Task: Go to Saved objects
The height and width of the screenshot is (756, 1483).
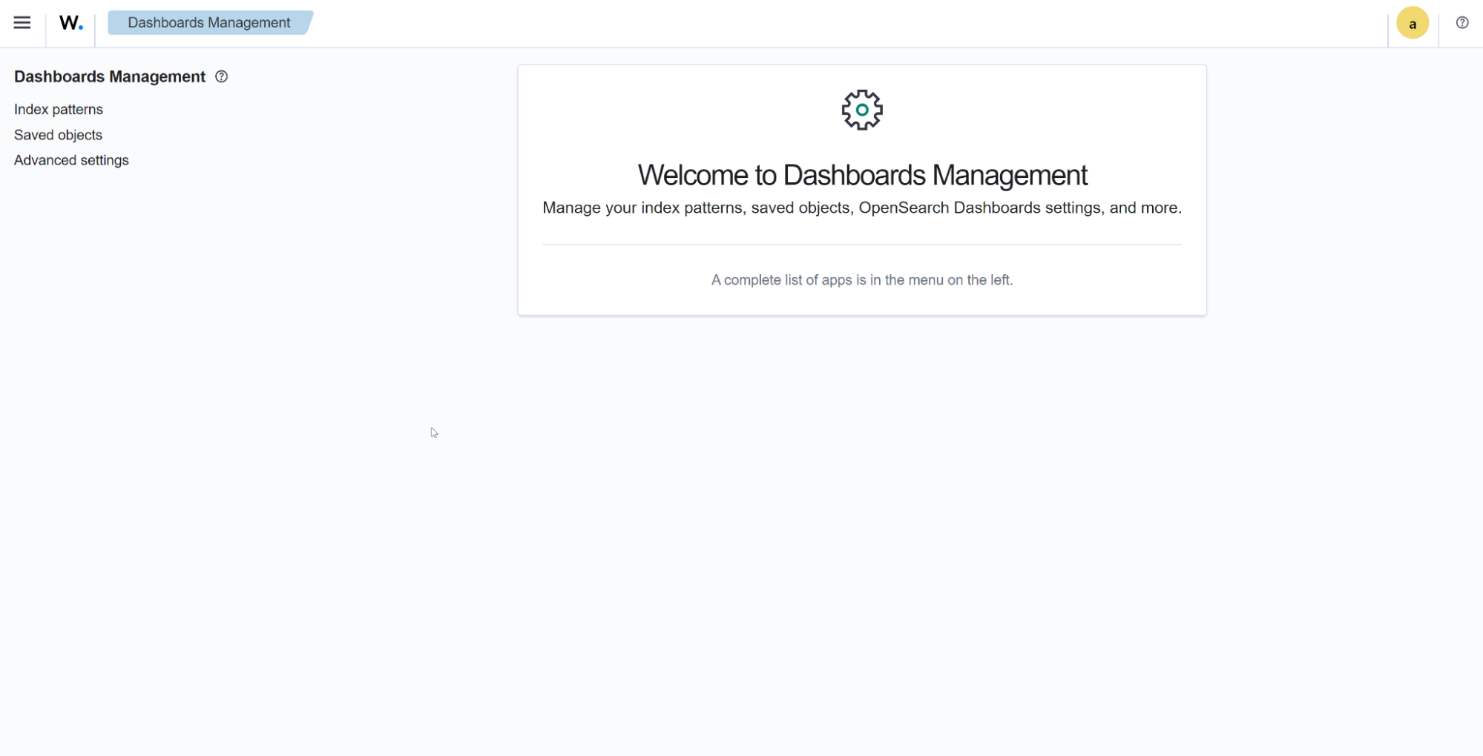Action: [58, 135]
